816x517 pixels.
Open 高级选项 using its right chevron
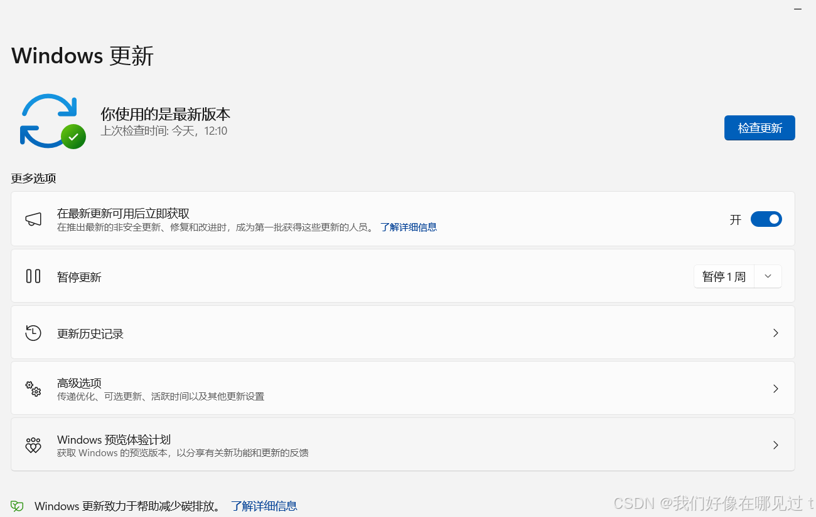click(x=776, y=389)
